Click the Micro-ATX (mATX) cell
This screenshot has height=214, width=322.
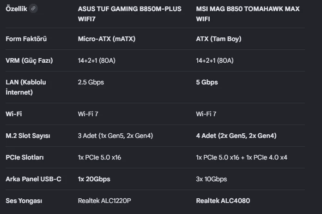(x=107, y=39)
